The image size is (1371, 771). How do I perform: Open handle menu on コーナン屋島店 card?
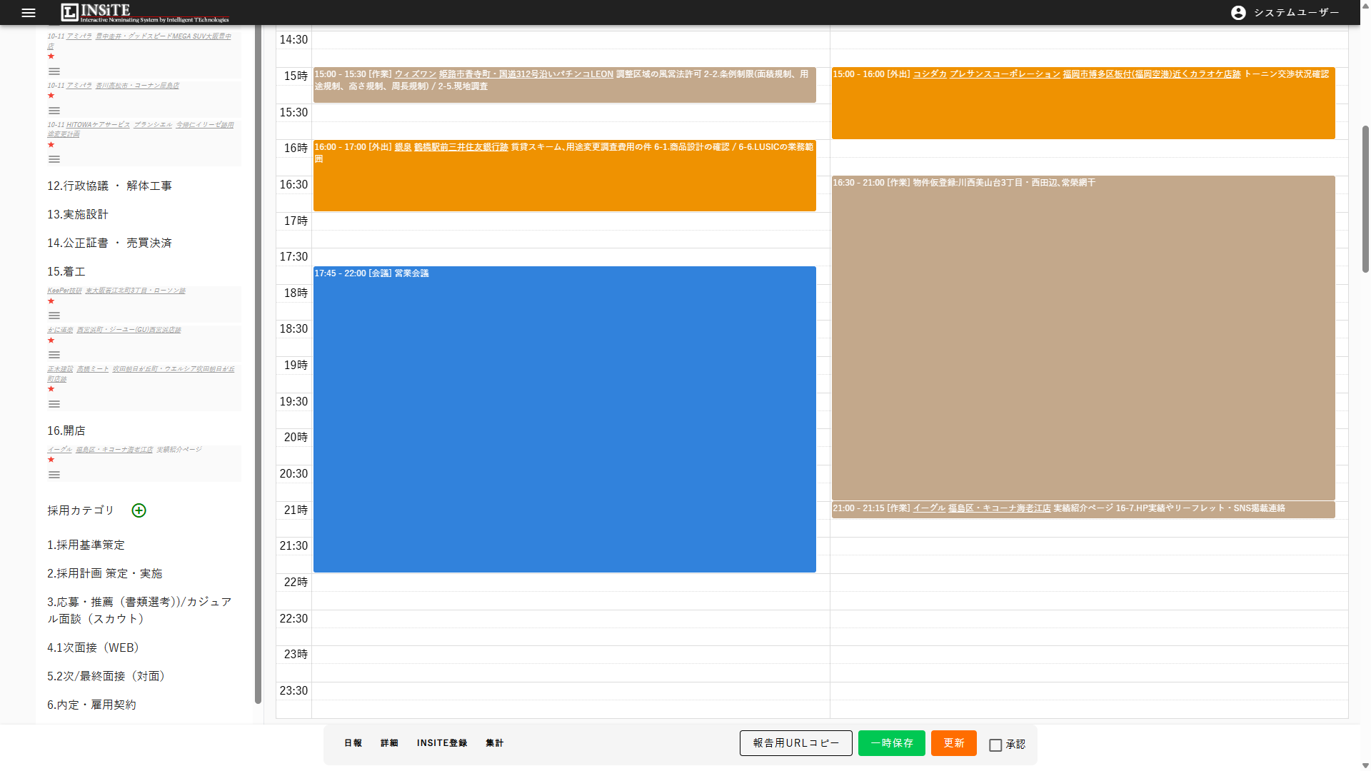(54, 111)
